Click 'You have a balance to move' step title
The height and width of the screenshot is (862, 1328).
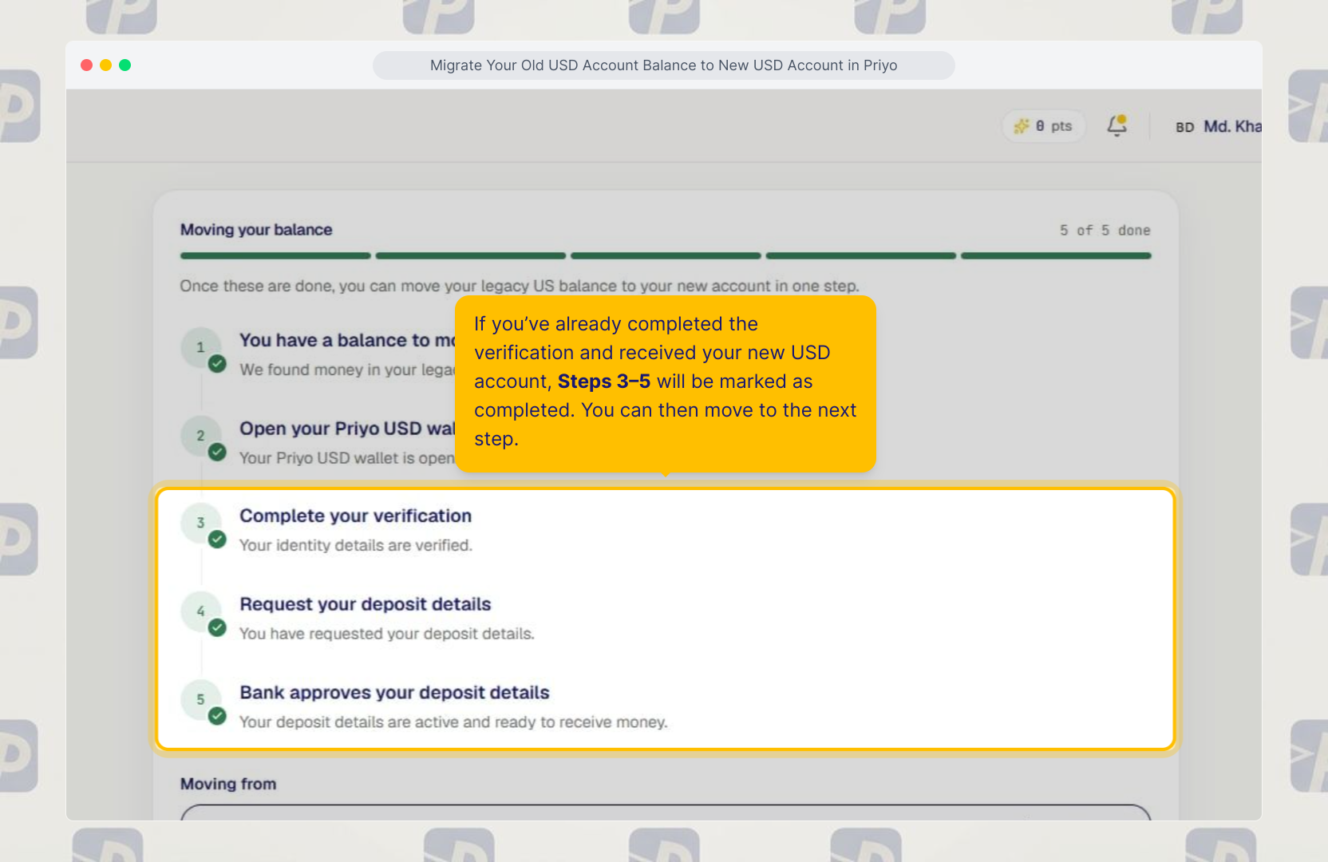pos(347,340)
